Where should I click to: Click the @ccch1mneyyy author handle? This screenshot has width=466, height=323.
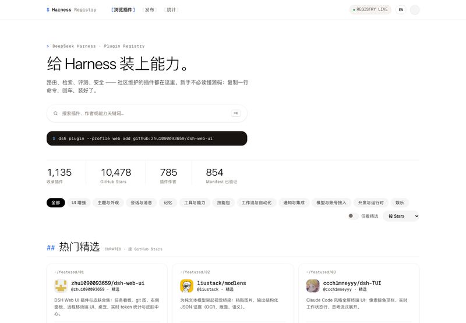(x=337, y=289)
